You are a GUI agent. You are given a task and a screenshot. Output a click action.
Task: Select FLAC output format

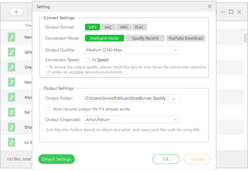coord(139,27)
